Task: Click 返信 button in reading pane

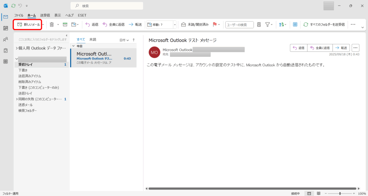Action: [x=299, y=48]
